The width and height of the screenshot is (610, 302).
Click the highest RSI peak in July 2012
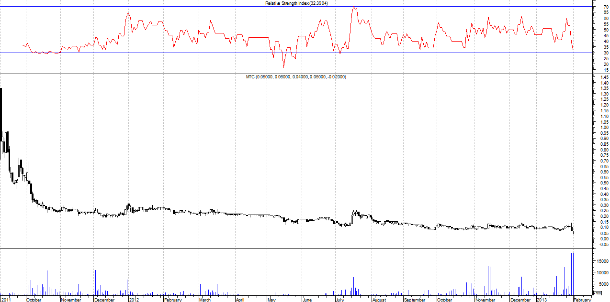pos(353,7)
